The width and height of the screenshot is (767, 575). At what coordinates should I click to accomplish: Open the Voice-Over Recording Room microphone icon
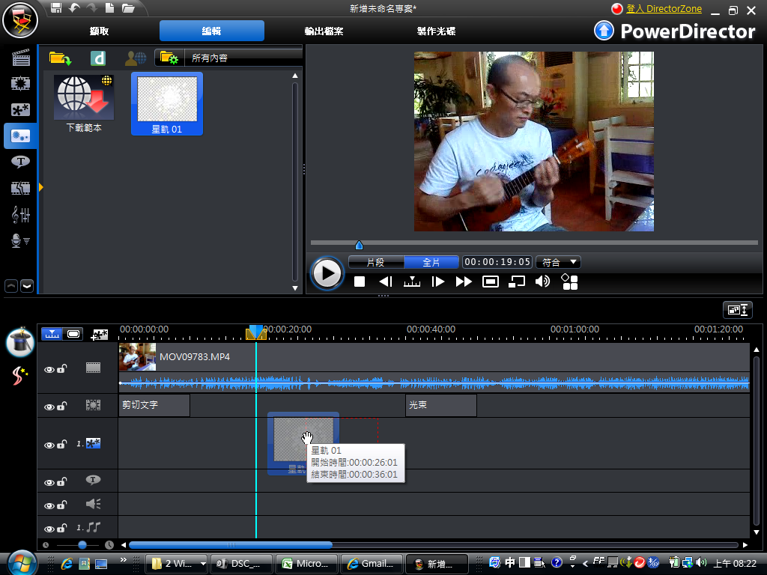tap(20, 240)
